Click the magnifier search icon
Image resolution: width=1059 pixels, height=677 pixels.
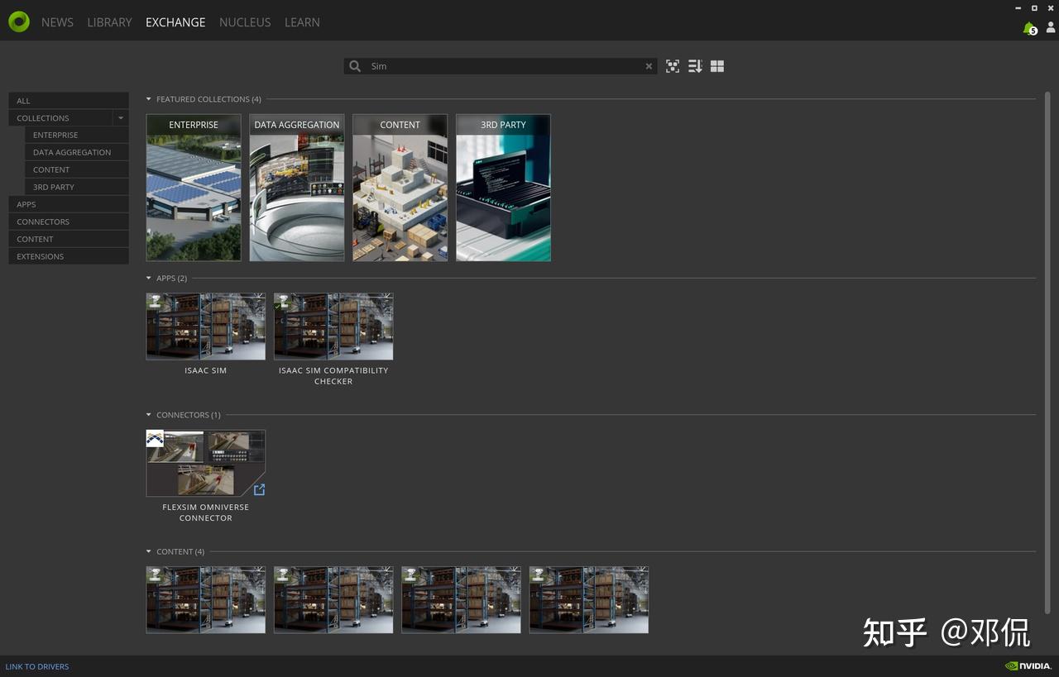click(x=355, y=66)
